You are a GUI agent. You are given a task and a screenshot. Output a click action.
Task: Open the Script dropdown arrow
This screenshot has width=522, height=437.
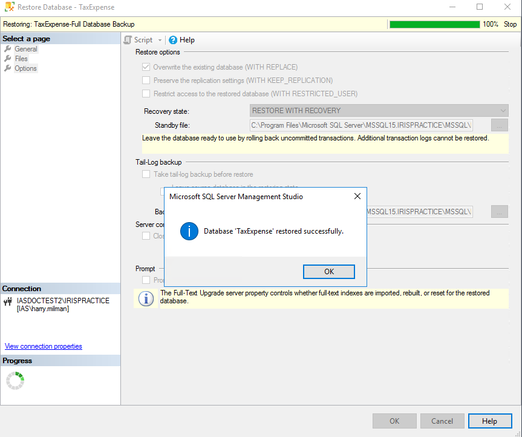(x=160, y=41)
